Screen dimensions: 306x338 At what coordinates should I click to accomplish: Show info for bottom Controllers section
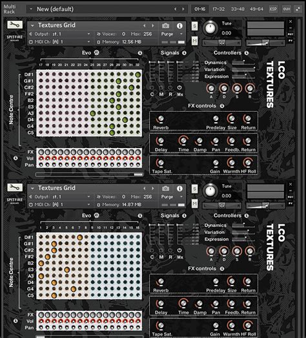tap(247, 216)
